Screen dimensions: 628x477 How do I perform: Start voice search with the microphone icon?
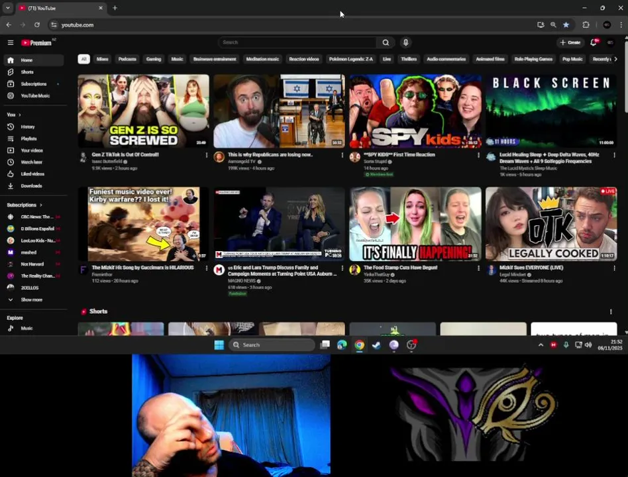click(x=405, y=42)
